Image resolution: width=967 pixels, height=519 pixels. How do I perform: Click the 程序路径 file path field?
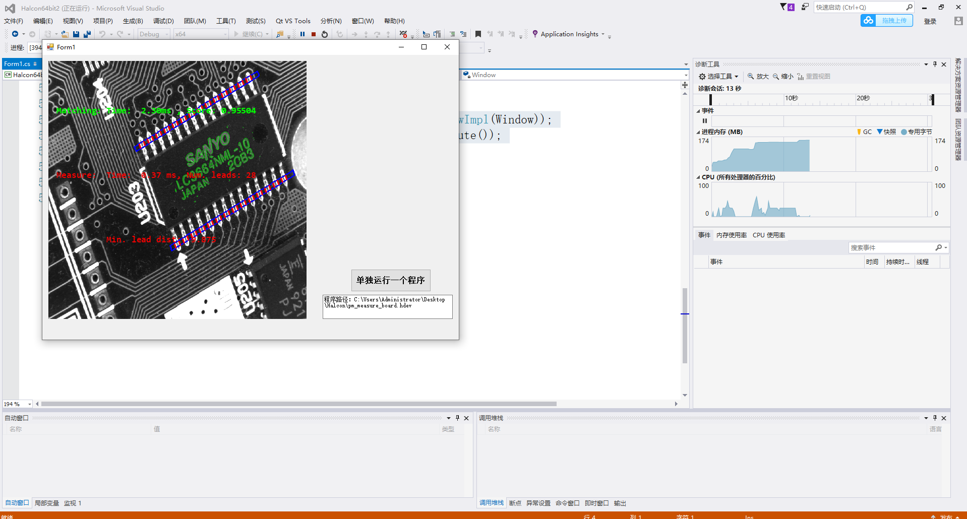(x=387, y=306)
